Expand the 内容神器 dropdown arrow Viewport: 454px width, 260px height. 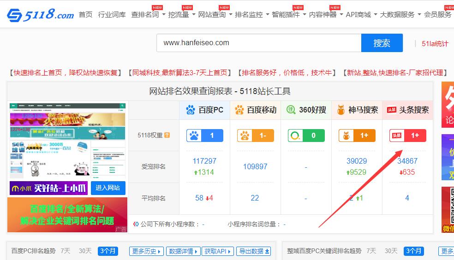pos(341,14)
